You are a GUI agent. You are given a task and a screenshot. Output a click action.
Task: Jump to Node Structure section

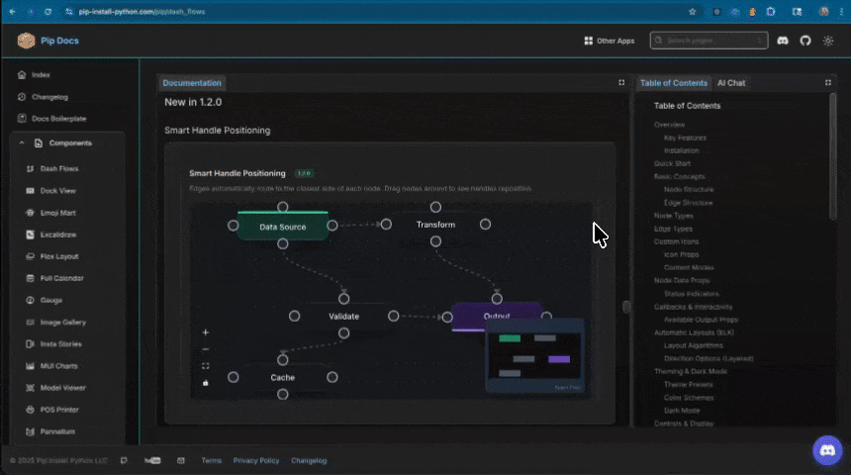[x=689, y=189]
